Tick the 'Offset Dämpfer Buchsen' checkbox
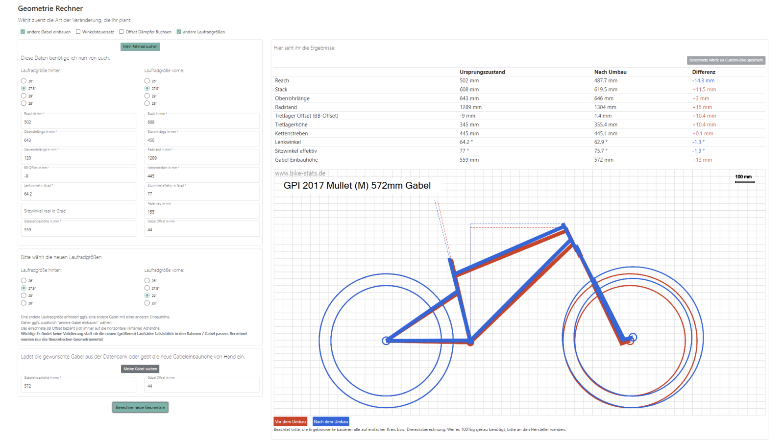The width and height of the screenshot is (784, 443). click(122, 32)
